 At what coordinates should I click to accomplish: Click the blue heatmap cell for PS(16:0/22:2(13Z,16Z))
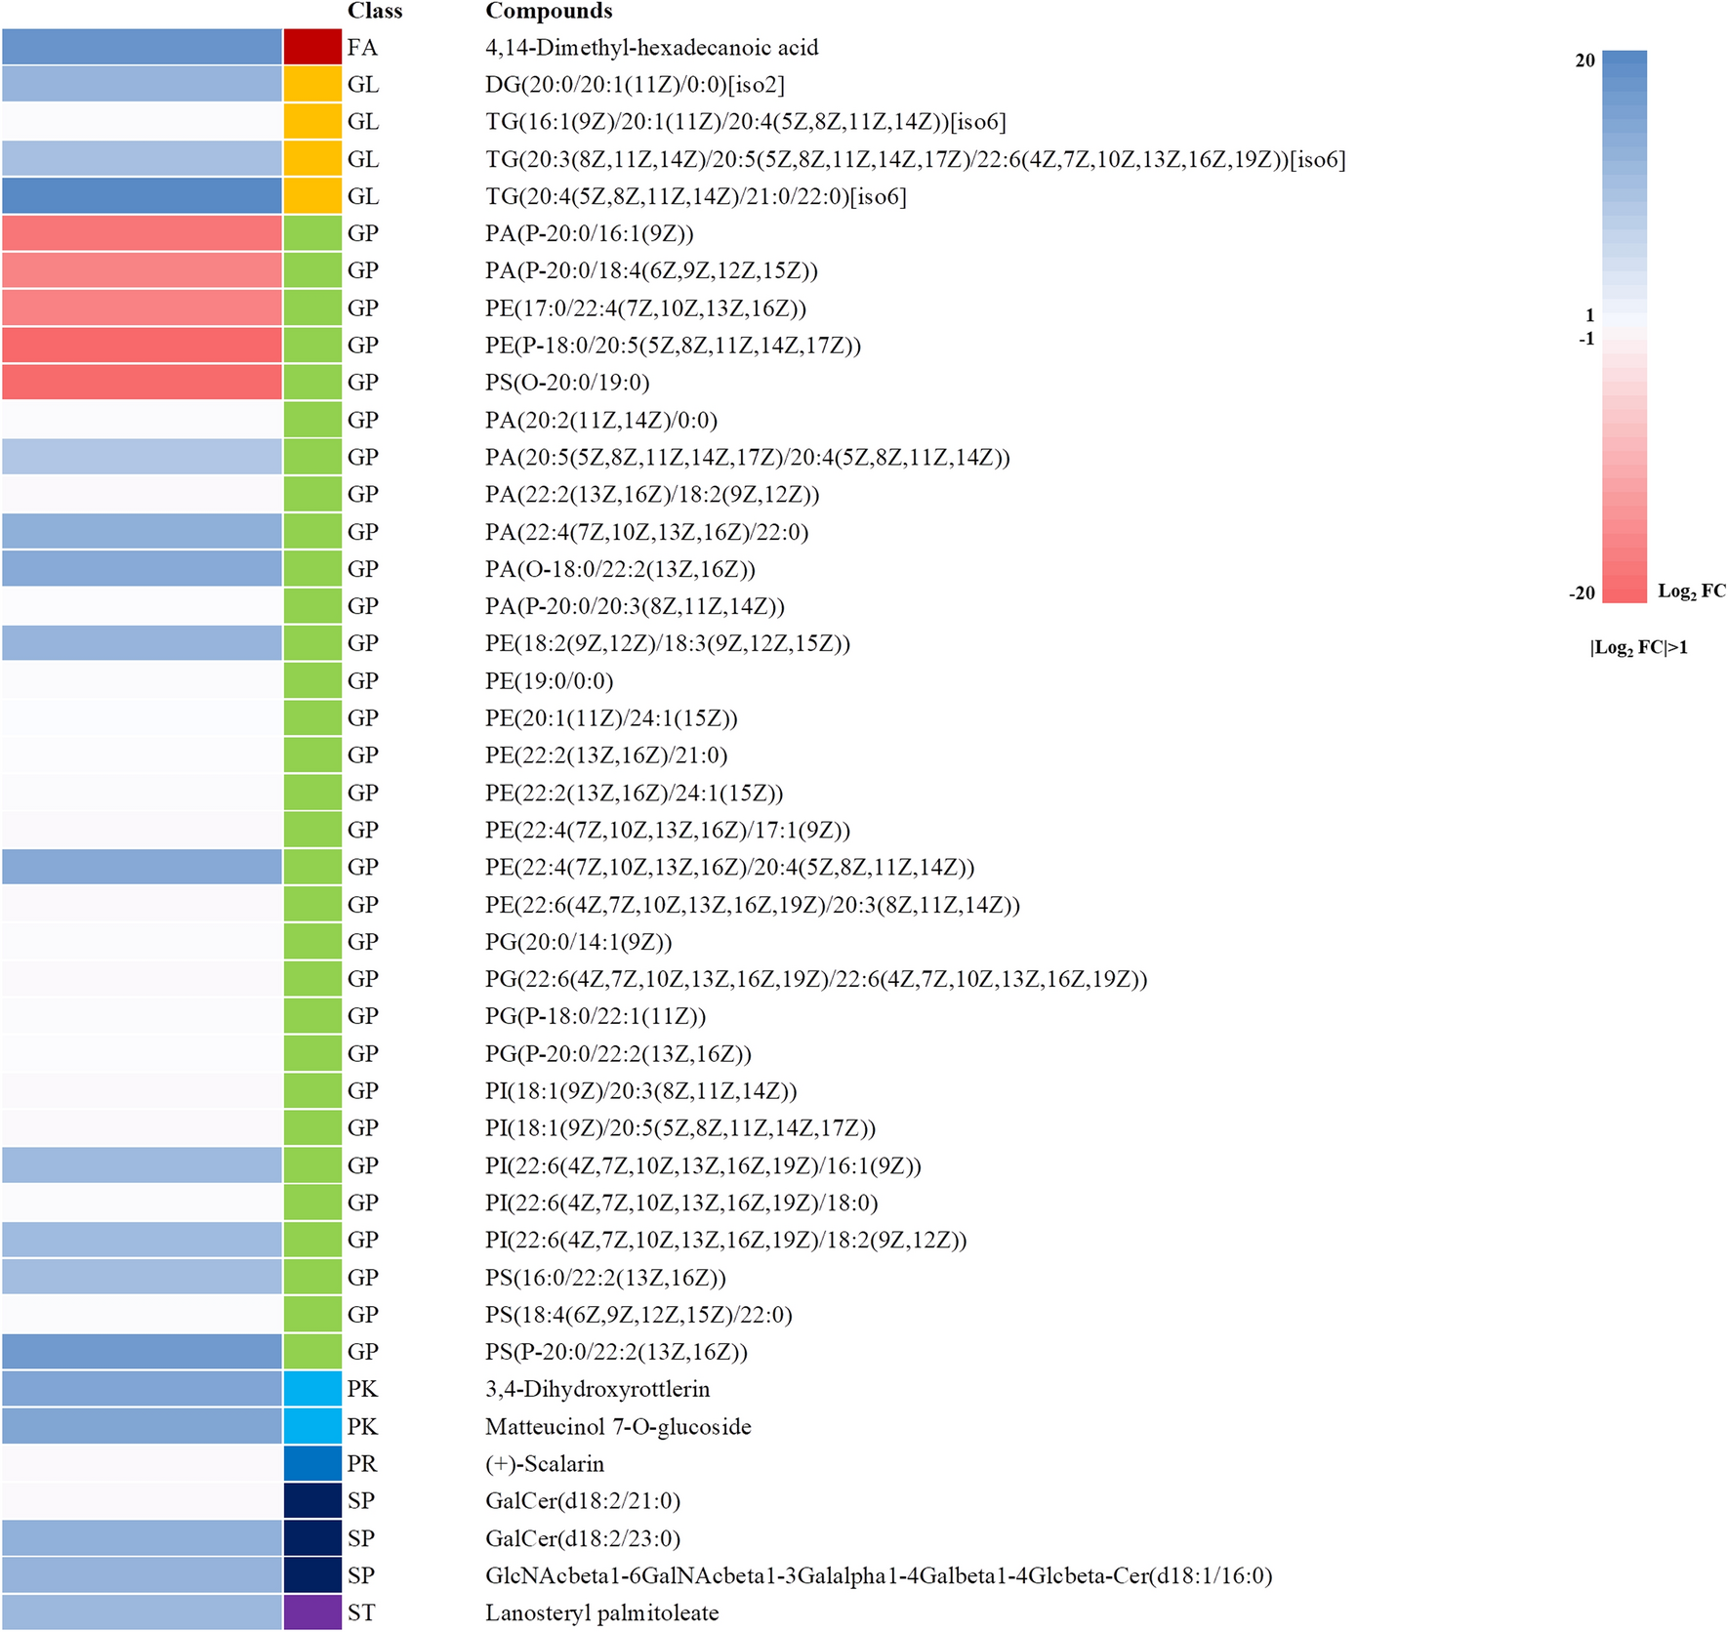(x=142, y=1277)
